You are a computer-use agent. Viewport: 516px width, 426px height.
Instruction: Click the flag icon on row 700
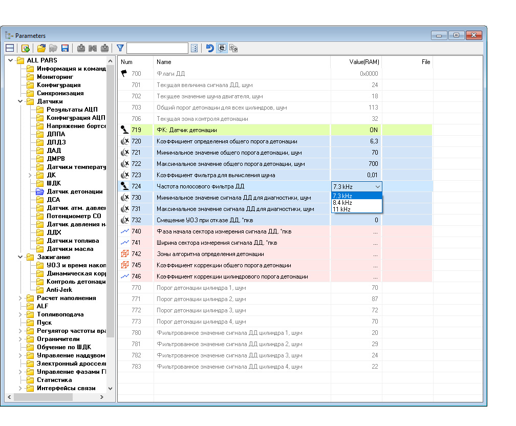tap(124, 74)
